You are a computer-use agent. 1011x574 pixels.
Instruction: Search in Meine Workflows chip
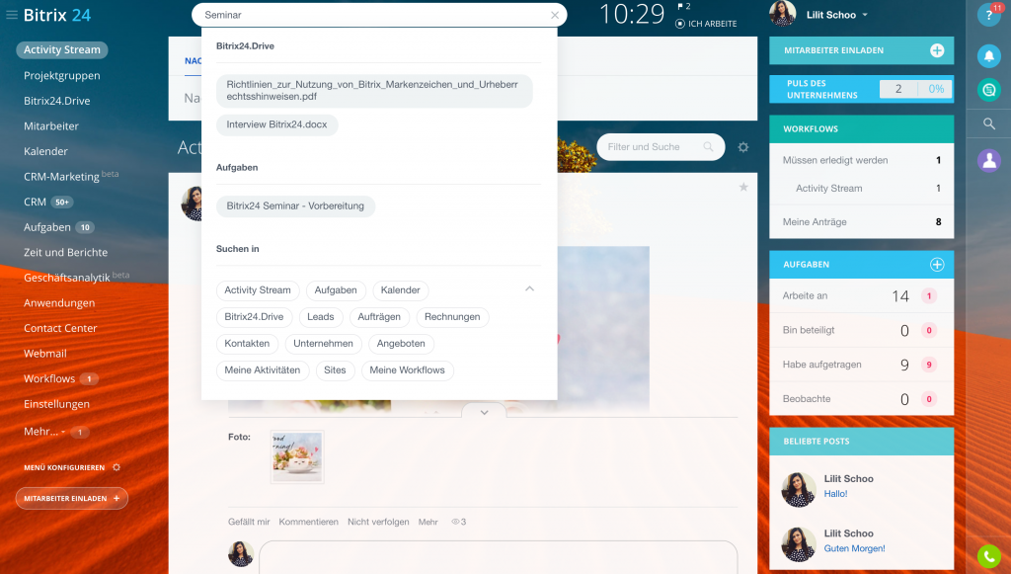408,370
